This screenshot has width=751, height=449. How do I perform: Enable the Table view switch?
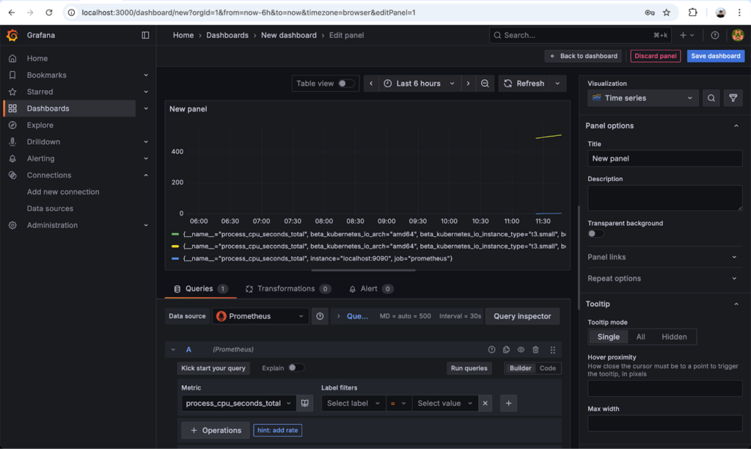point(346,84)
